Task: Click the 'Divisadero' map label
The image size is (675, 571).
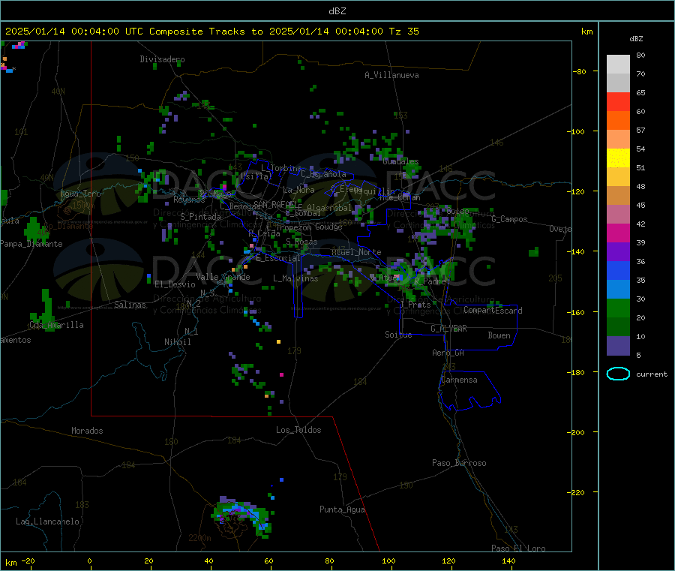Action: [x=162, y=59]
